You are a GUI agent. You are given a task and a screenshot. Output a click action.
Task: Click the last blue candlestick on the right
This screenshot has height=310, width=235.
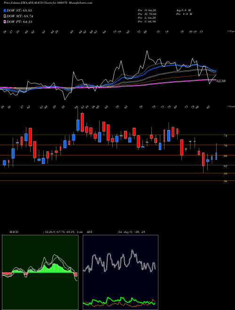click(x=216, y=156)
